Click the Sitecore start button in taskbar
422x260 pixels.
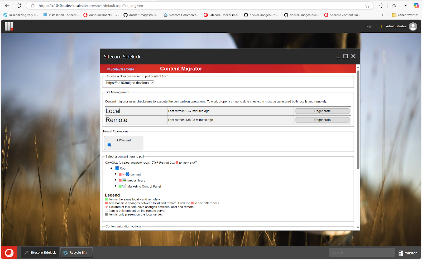[x=9, y=253]
